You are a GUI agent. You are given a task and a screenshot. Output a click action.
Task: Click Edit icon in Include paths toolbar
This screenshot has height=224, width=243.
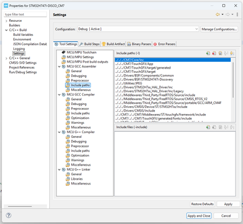pos(220,53)
